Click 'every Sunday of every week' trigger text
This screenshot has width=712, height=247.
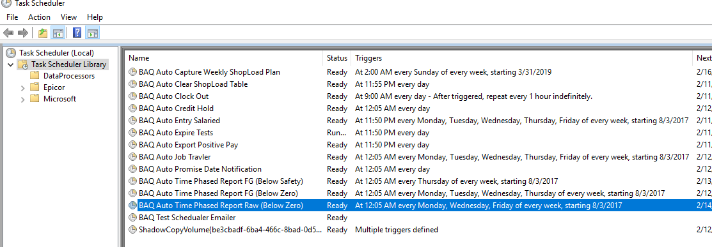[x=453, y=72]
